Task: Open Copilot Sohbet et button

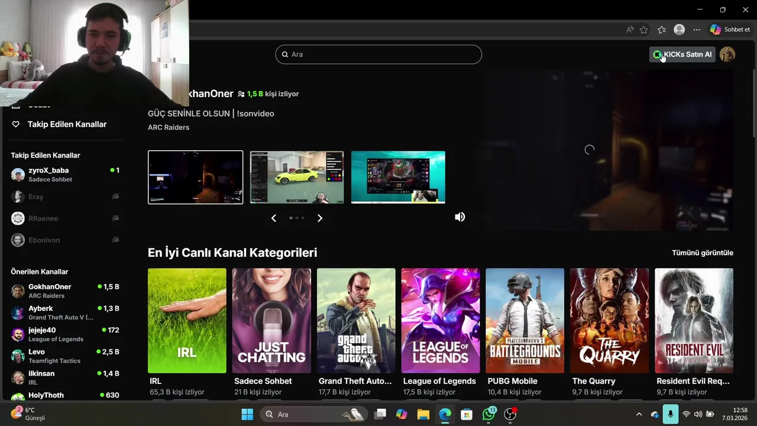Action: pyautogui.click(x=730, y=30)
